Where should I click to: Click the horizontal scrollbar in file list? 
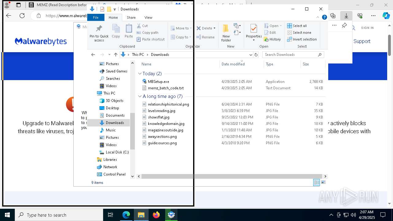pos(232,176)
